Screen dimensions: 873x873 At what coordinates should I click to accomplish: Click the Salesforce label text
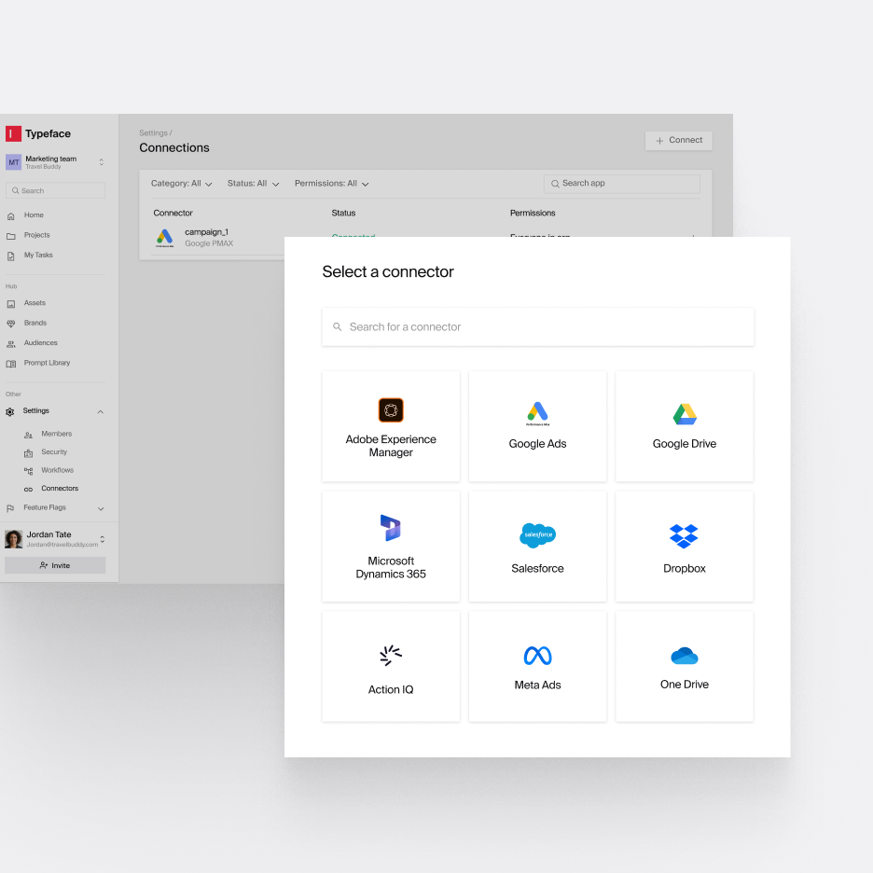point(537,568)
